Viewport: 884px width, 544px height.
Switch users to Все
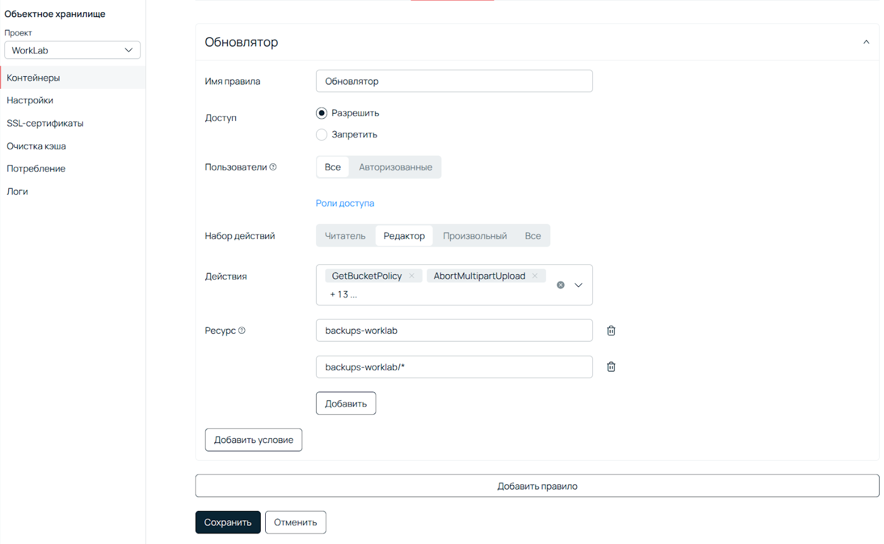333,167
